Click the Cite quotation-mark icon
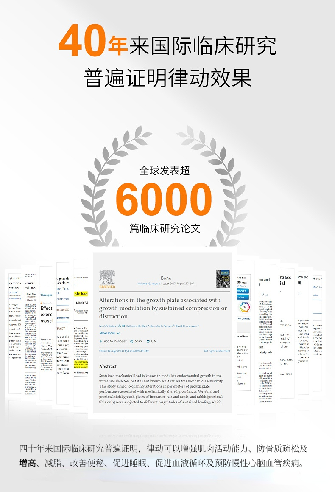335x492 pixels. pyautogui.click(x=148, y=341)
